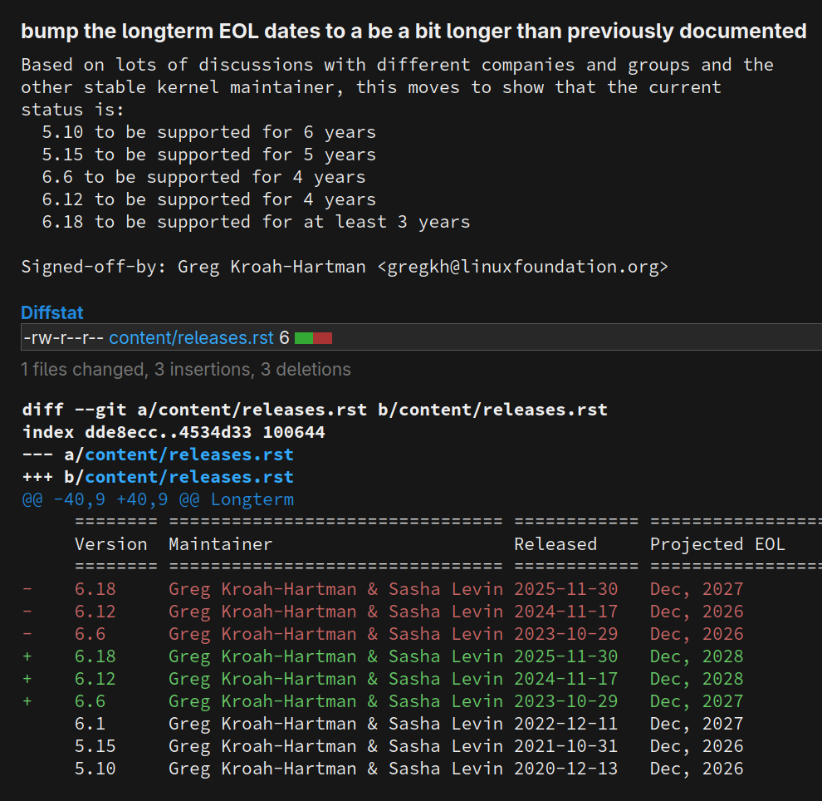Click the gregkh@linuxfoundation.org email in the sign-off
This screenshot has height=801, width=822.
click(x=528, y=267)
